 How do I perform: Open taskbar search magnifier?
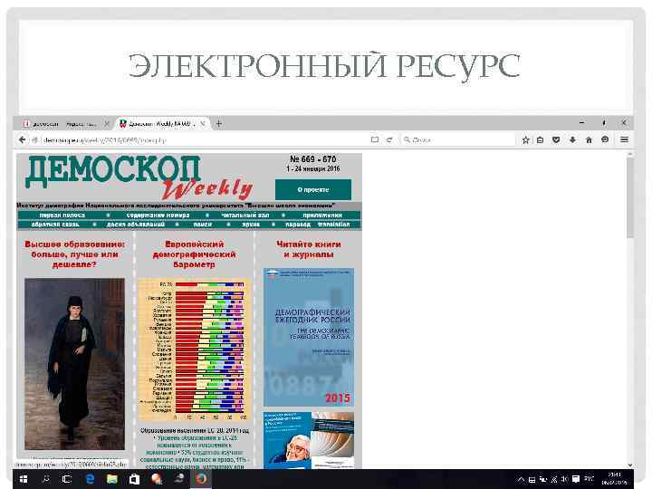coord(46,479)
